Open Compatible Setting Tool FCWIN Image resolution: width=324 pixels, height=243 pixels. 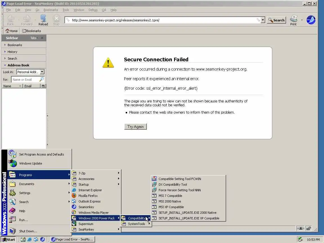188,179
